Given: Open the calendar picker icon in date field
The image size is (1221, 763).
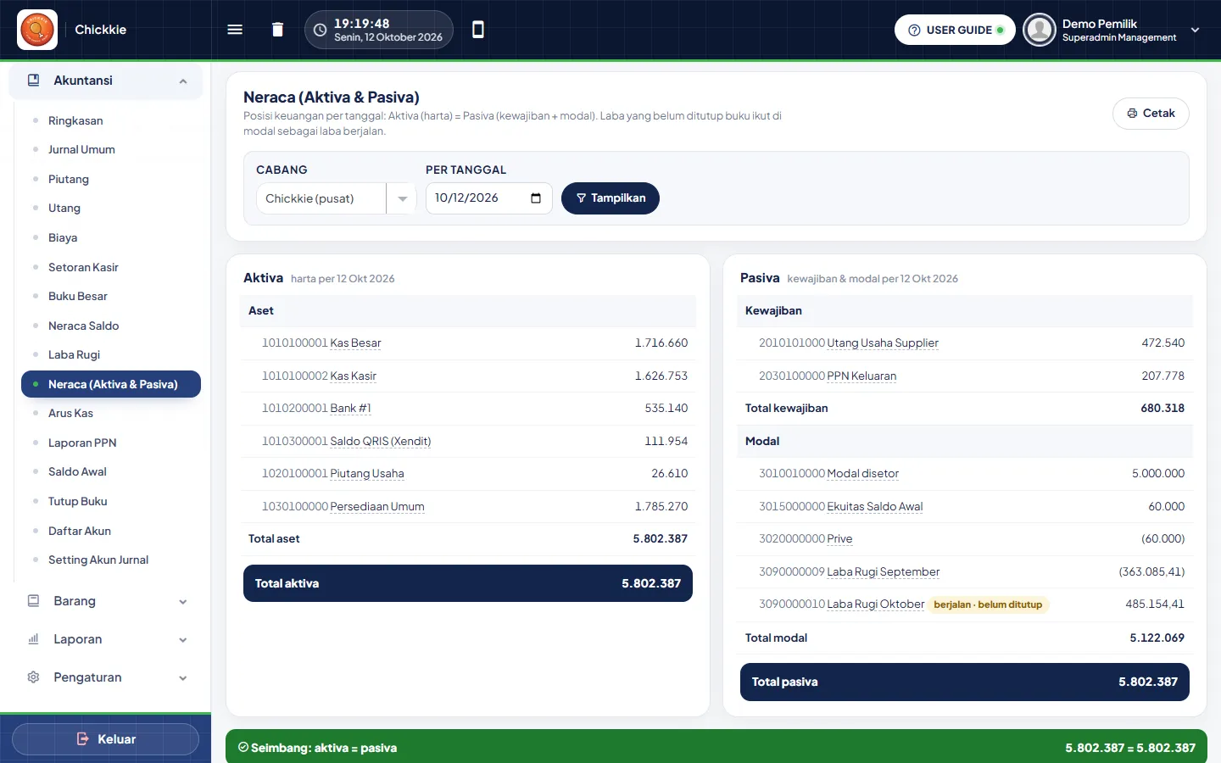Looking at the screenshot, I should point(536,198).
